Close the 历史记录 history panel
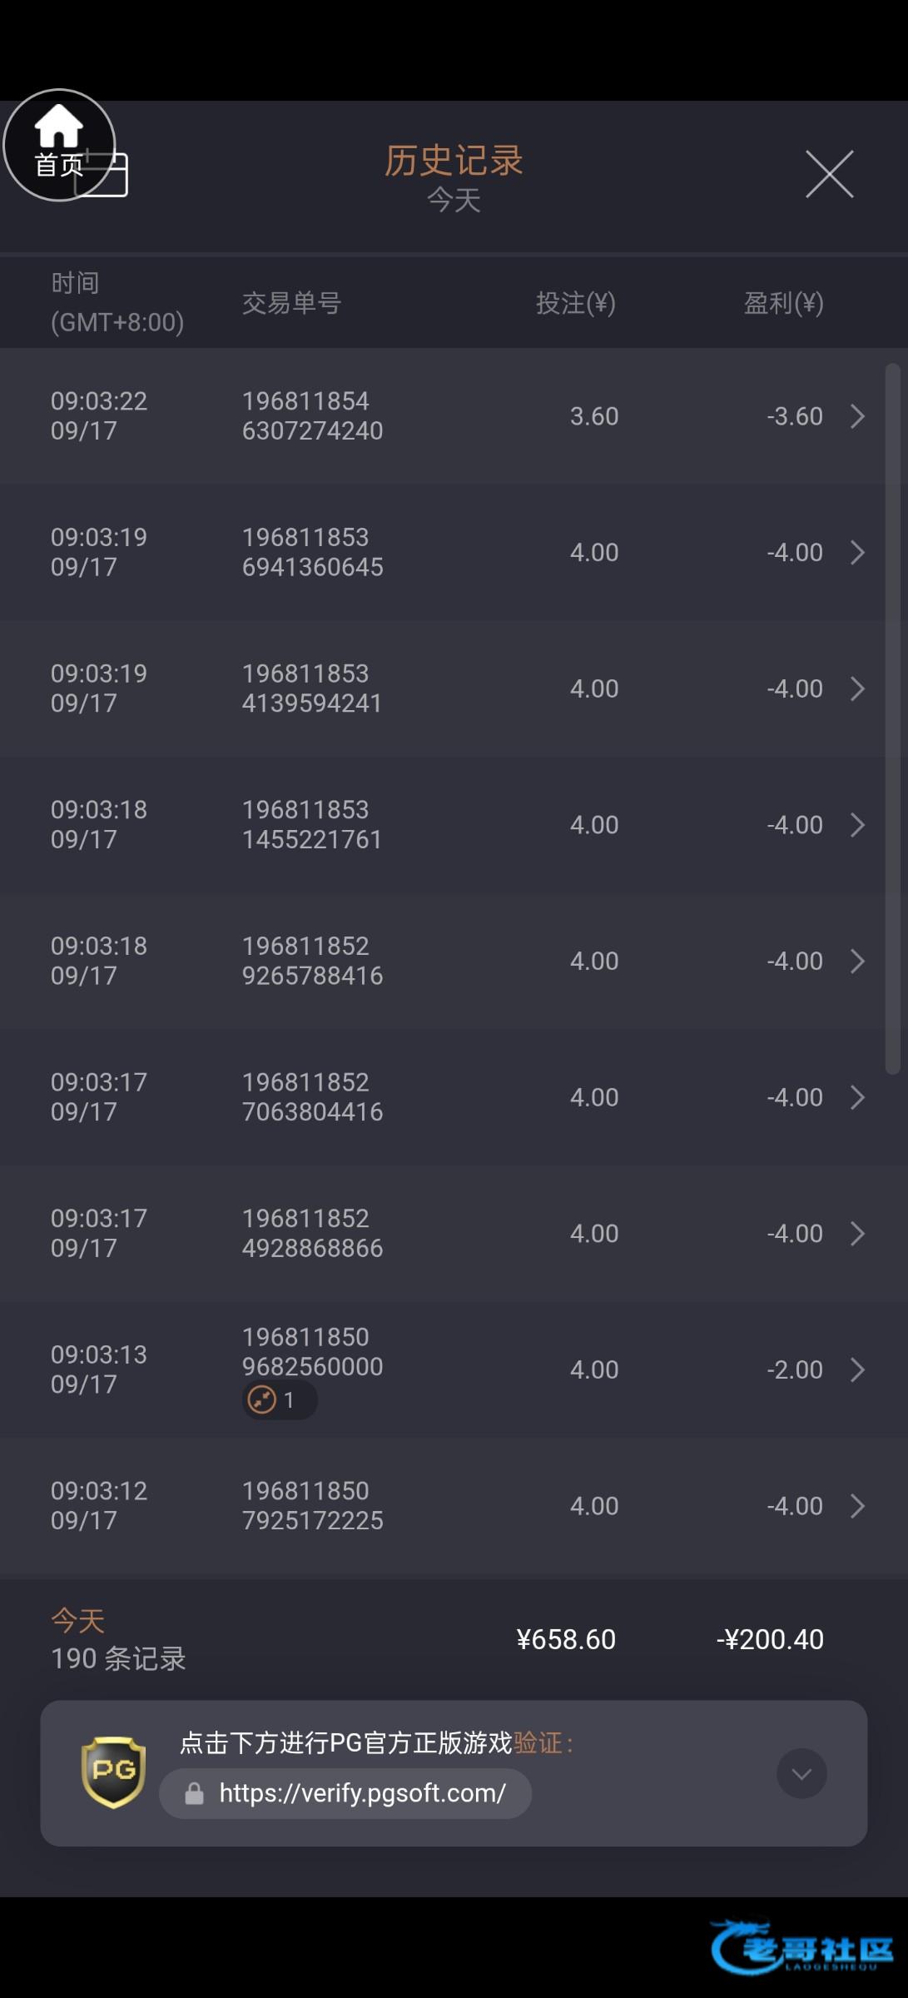The width and height of the screenshot is (908, 1998). click(829, 175)
